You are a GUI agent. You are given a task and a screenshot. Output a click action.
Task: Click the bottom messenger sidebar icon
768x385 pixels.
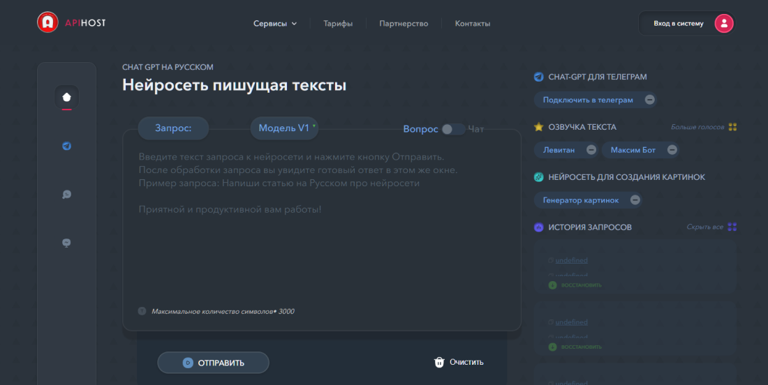(66, 243)
